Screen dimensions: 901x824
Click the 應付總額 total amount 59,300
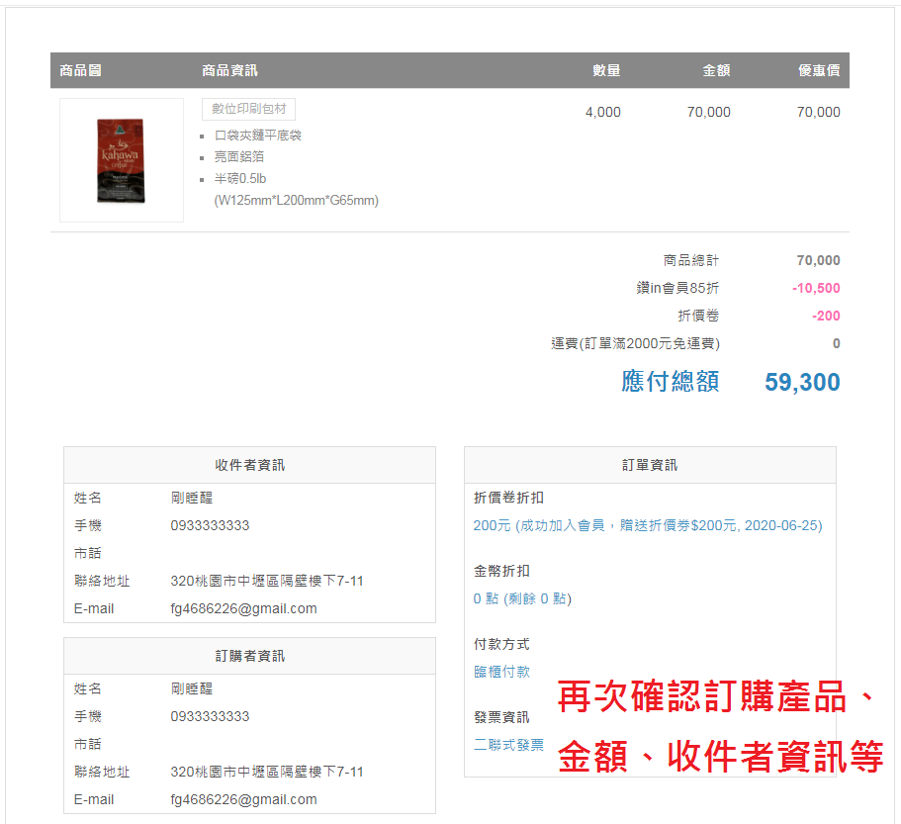[x=802, y=382]
